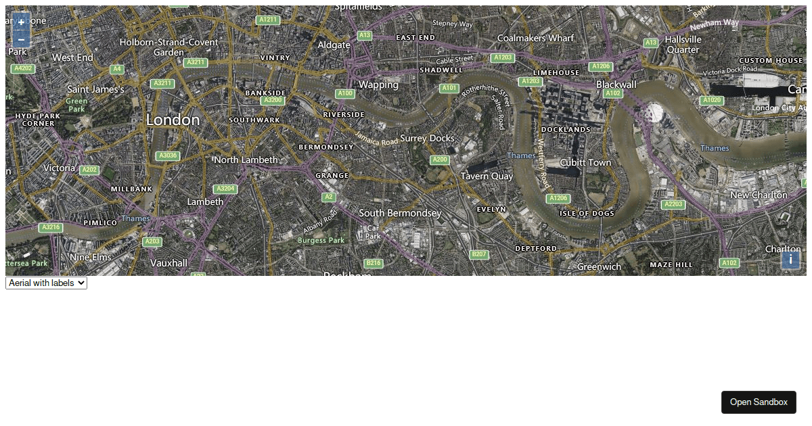Click the Cubitt Town label
The width and height of the screenshot is (812, 426).
click(585, 162)
